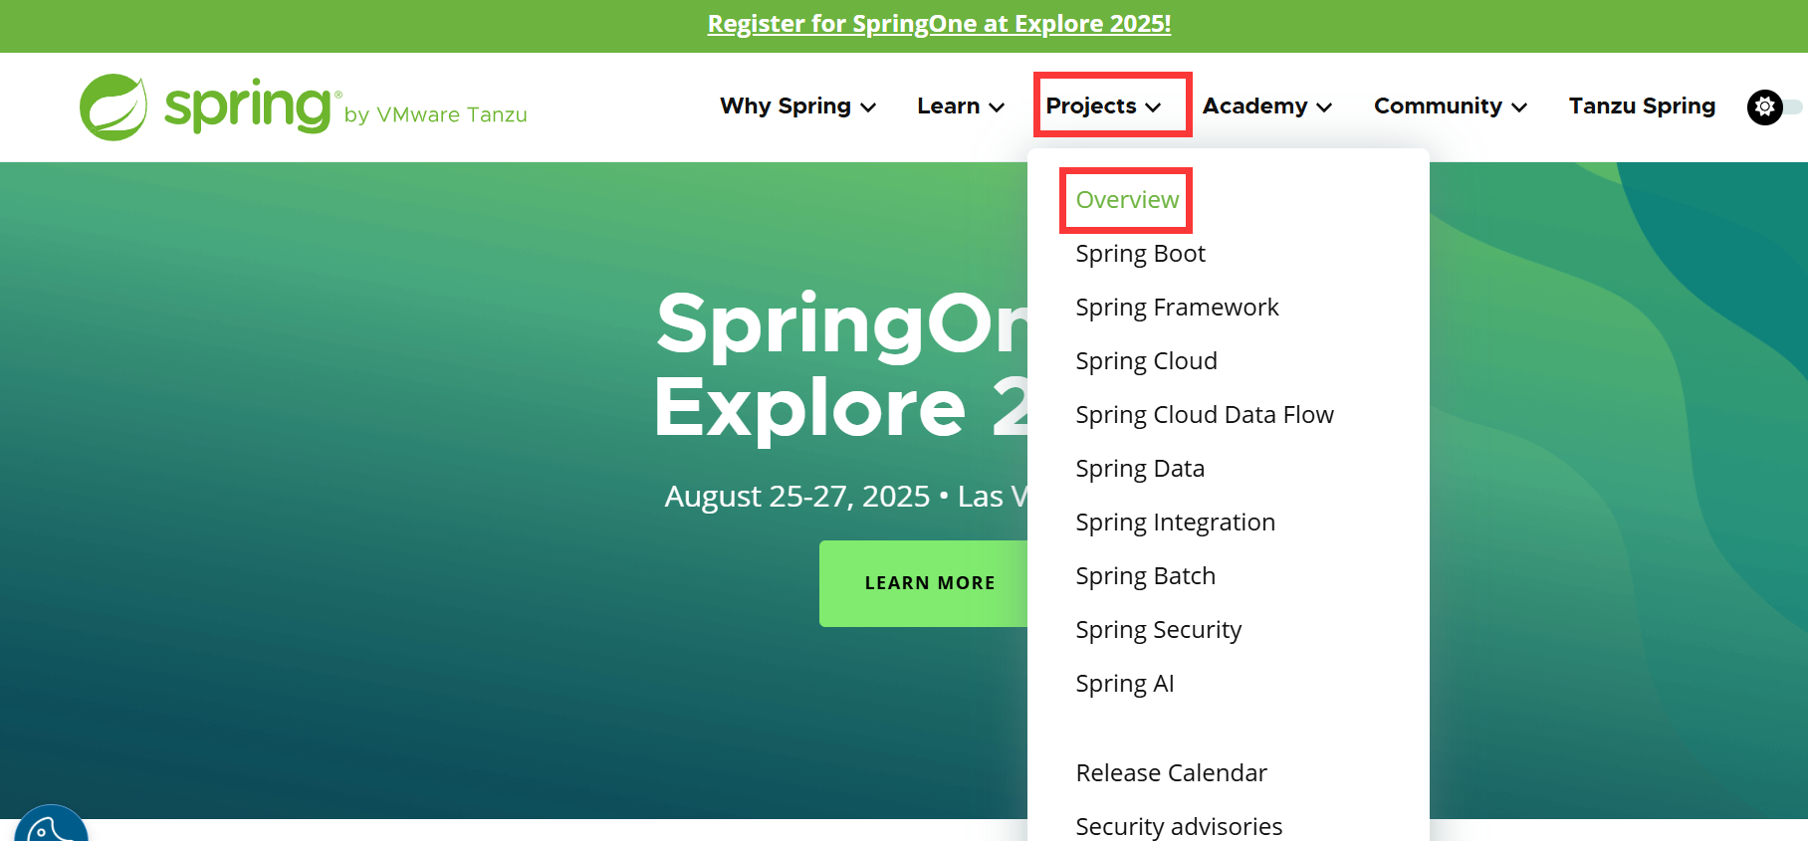
Task: Open Security advisories link
Action: (1179, 826)
